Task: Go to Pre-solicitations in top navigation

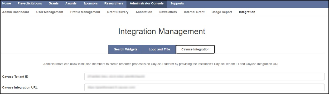Action: pyautogui.click(x=30, y=3)
